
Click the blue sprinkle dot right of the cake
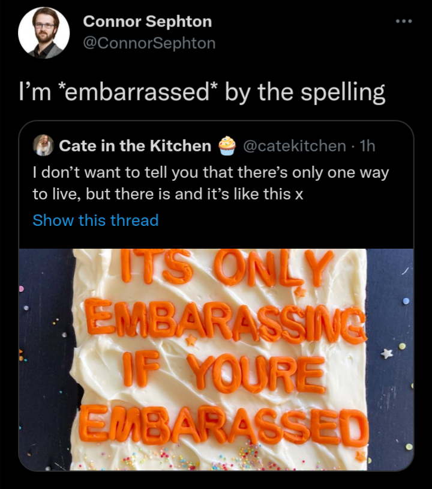405,301
